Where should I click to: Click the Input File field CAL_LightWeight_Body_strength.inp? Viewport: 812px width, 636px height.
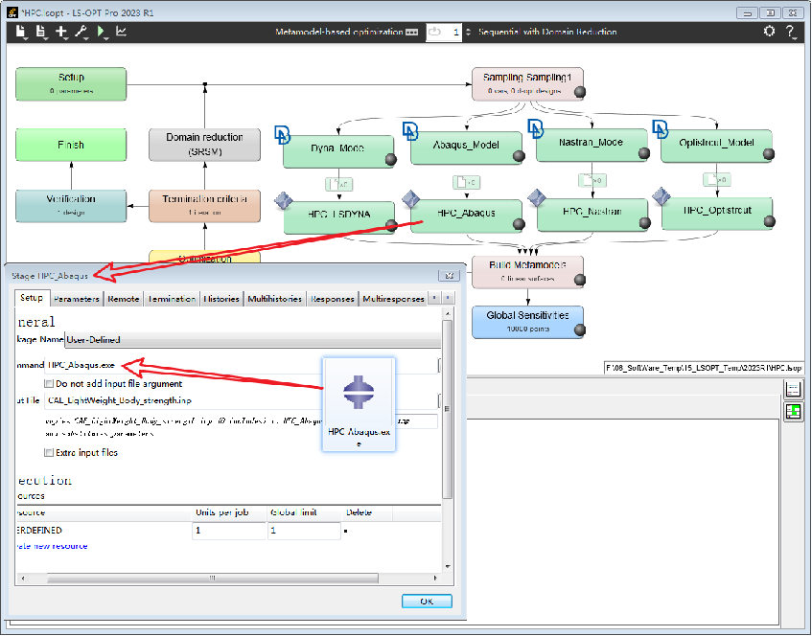click(x=242, y=400)
